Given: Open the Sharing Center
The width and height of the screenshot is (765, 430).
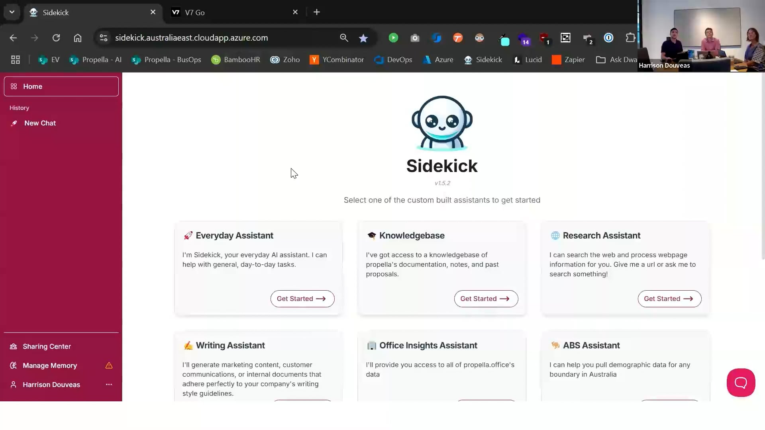Looking at the screenshot, I should point(47,346).
